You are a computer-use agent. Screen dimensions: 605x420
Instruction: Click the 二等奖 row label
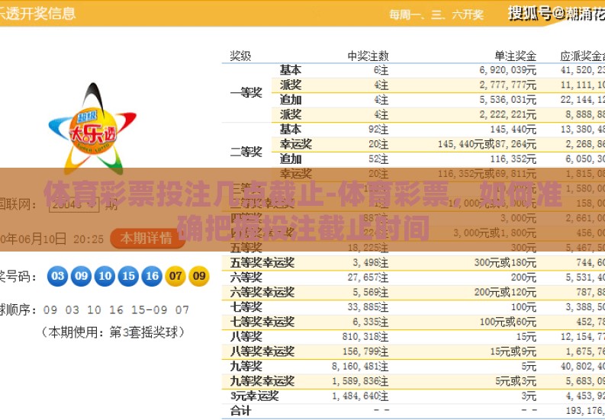point(246,152)
